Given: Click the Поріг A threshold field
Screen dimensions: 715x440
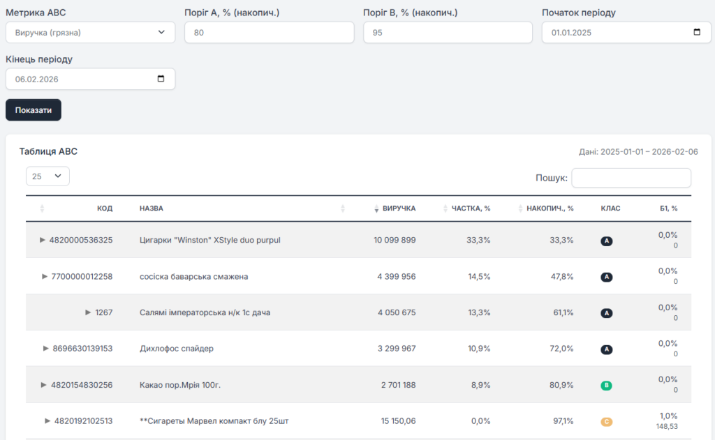Looking at the screenshot, I should coord(270,32).
